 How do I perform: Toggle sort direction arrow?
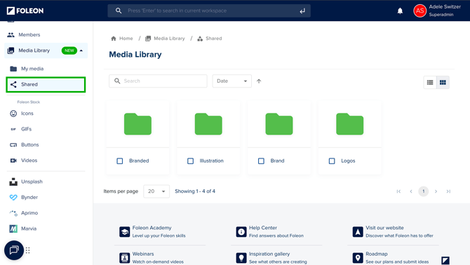(259, 81)
